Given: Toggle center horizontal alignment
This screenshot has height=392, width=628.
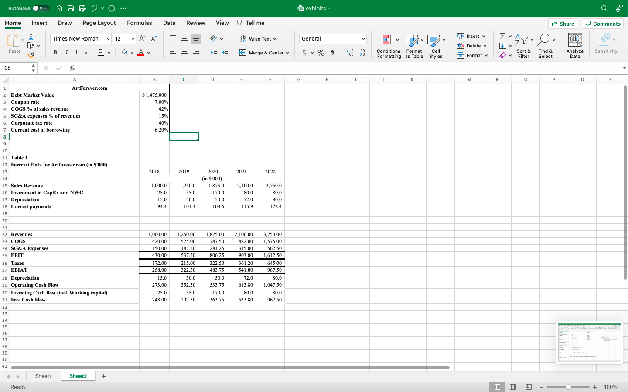Looking at the screenshot, I should (x=184, y=53).
